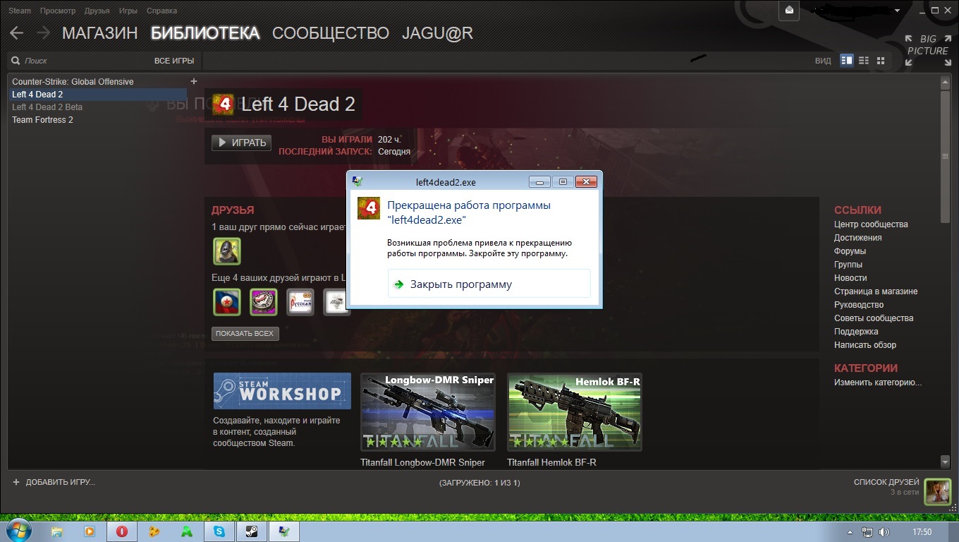The width and height of the screenshot is (959, 542).
Task: Switch to grid view mode
Action: click(x=881, y=61)
